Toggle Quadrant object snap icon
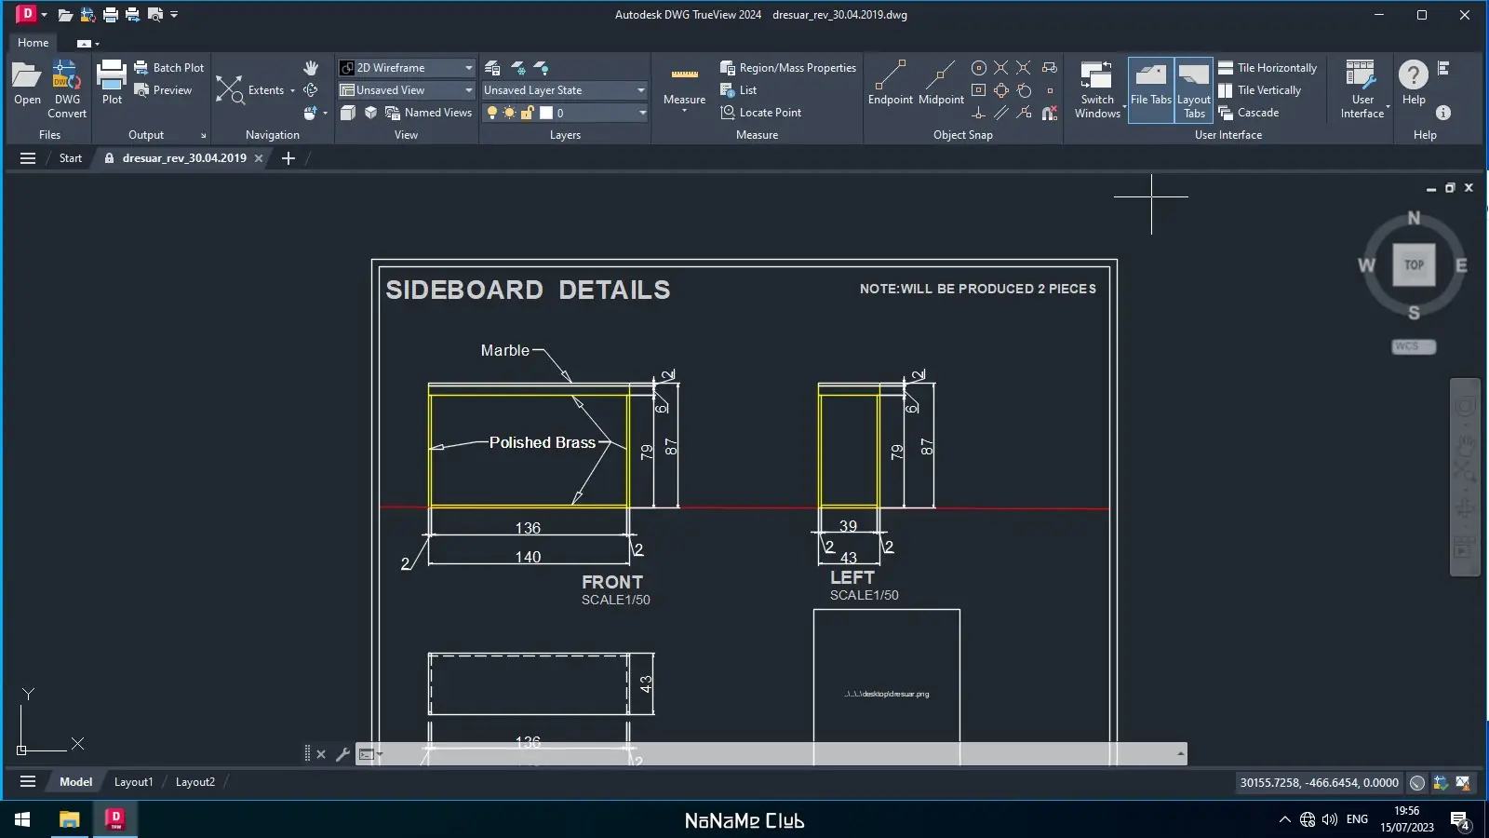 (x=1001, y=90)
